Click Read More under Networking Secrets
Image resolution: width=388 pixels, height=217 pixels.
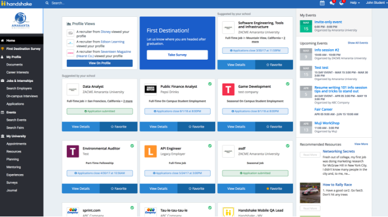pos(310,155)
